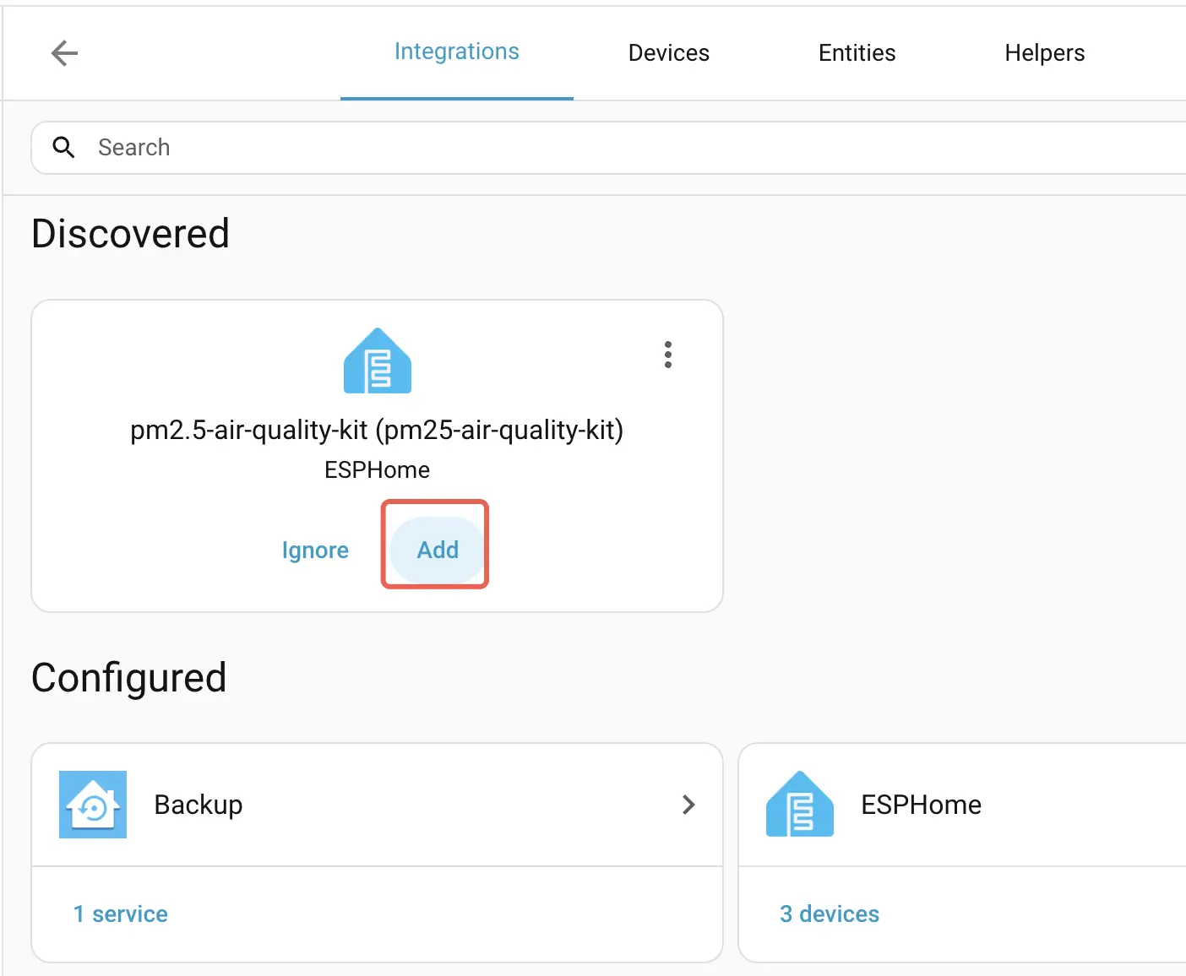This screenshot has height=976, width=1186.
Task: Switch to the Integrations tab
Action: [x=456, y=52]
